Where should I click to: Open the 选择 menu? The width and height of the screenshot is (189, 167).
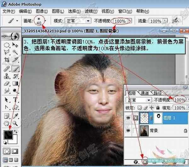tap(74, 11)
